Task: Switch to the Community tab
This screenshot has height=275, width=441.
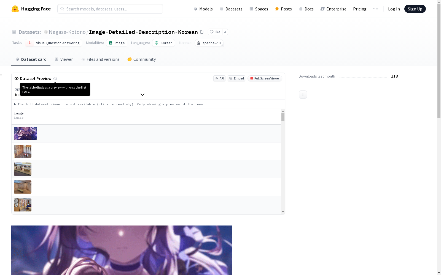Action: click(x=142, y=59)
